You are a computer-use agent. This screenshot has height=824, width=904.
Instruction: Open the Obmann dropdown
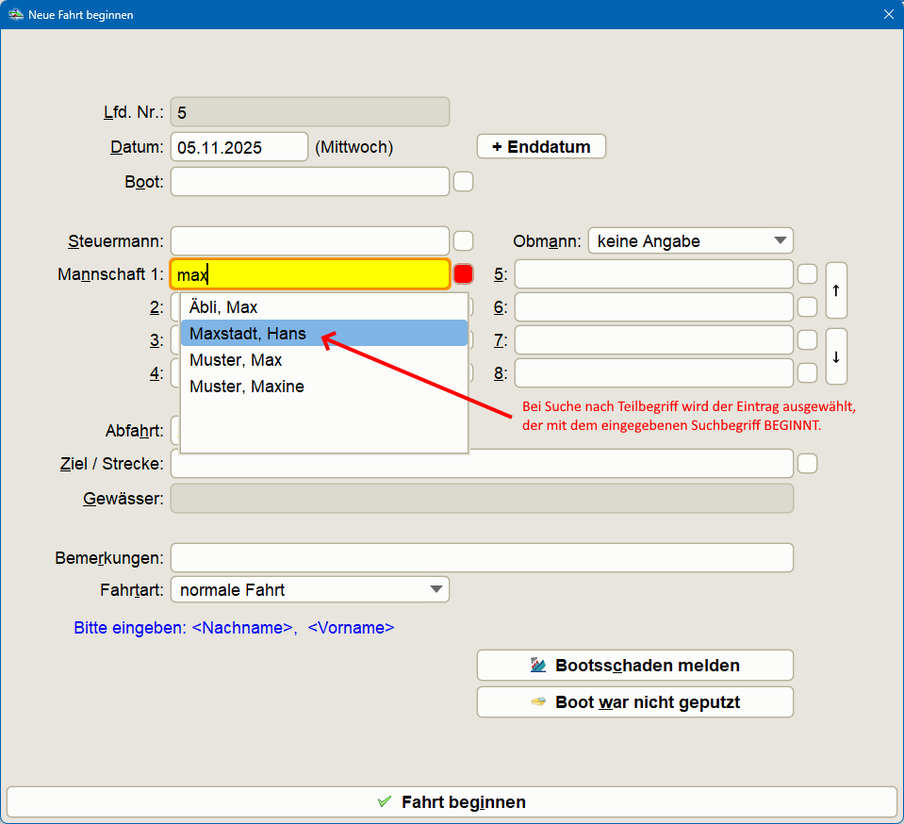(690, 241)
